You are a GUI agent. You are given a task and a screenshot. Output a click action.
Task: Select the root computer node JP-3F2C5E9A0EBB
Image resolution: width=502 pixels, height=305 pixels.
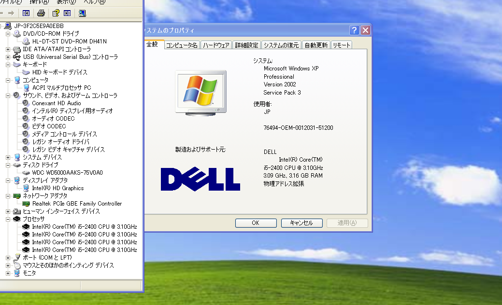39,26
